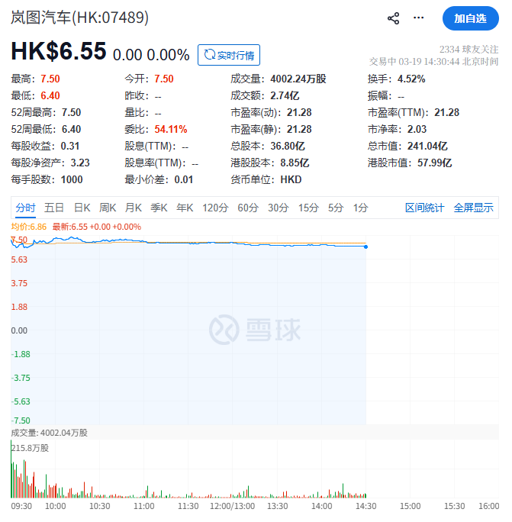The width and height of the screenshot is (512, 522).
Task: Click the 换手 4.52% value
Action: (411, 79)
